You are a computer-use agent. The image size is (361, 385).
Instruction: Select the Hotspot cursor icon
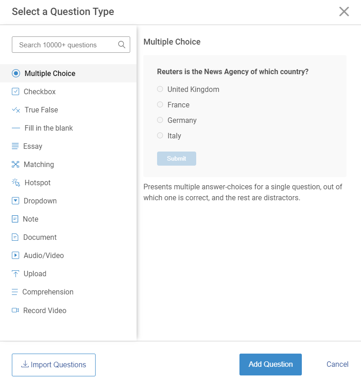tap(16, 182)
